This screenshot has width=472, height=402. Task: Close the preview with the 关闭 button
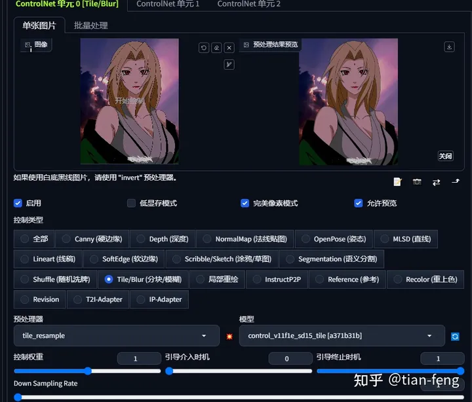(445, 156)
